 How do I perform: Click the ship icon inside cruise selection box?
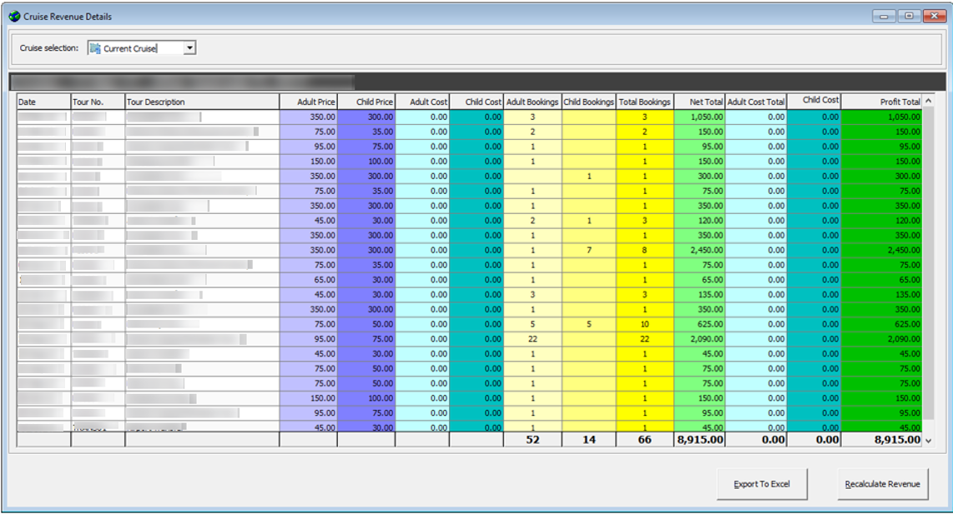pos(94,47)
